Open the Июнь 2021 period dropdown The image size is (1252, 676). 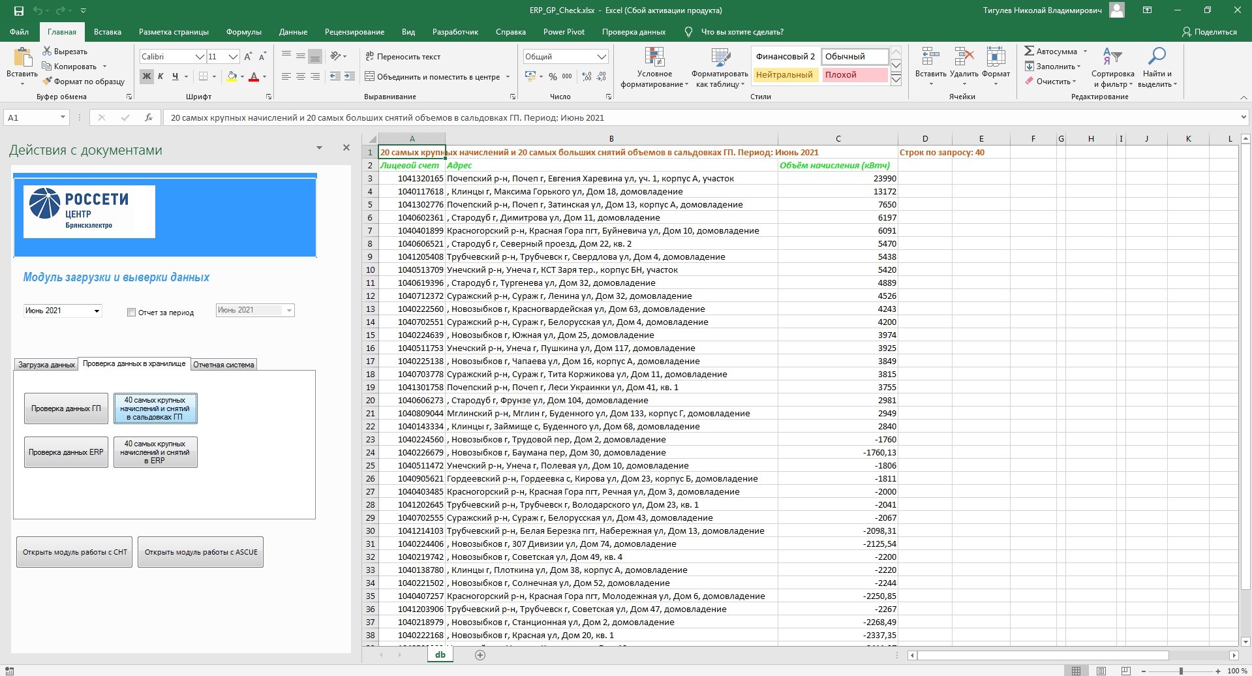97,311
